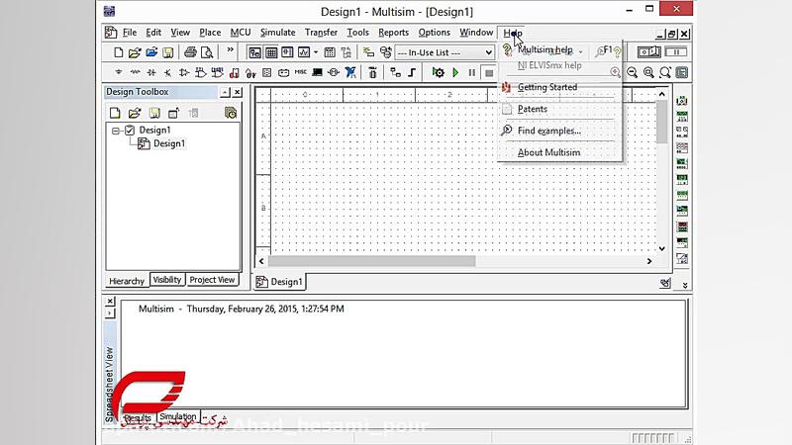Select the Design1 sheet tab
The image size is (792, 445).
coord(279,282)
